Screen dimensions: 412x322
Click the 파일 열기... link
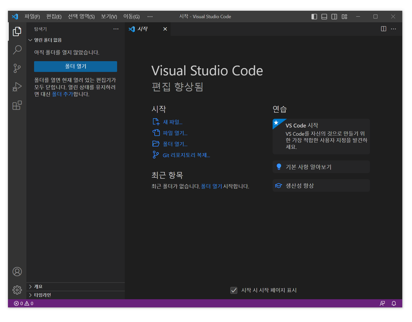click(175, 133)
